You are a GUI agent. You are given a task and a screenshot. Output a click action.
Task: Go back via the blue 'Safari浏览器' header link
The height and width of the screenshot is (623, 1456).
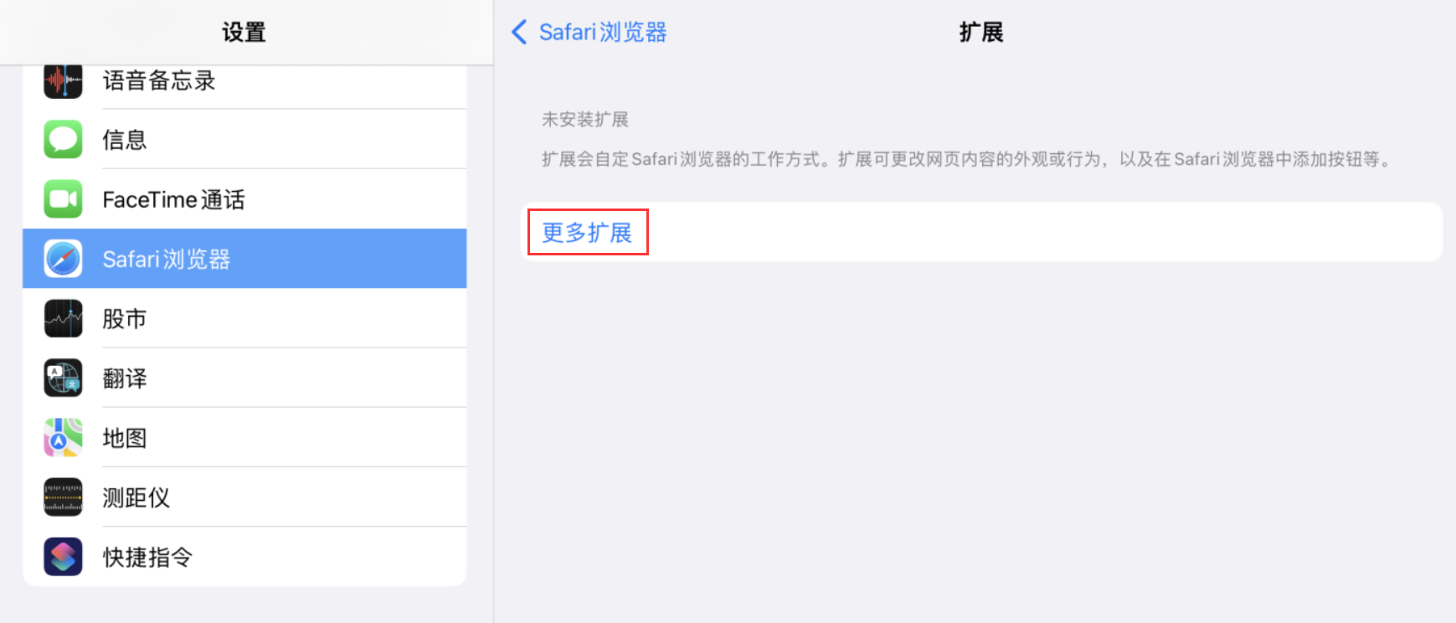click(x=602, y=32)
